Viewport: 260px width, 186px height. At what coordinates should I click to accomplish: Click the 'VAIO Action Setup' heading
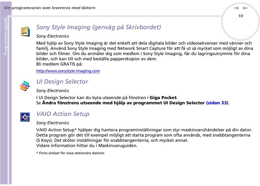coord(63,114)
